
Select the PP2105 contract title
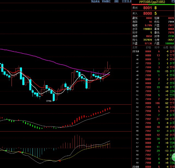(152, 2)
